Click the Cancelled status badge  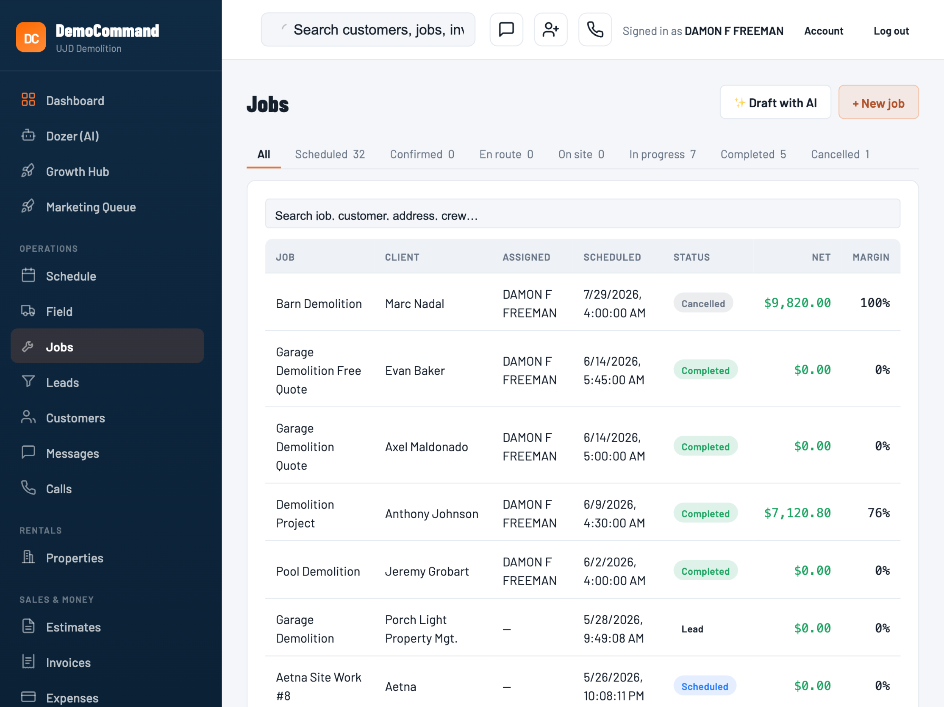pyautogui.click(x=703, y=303)
